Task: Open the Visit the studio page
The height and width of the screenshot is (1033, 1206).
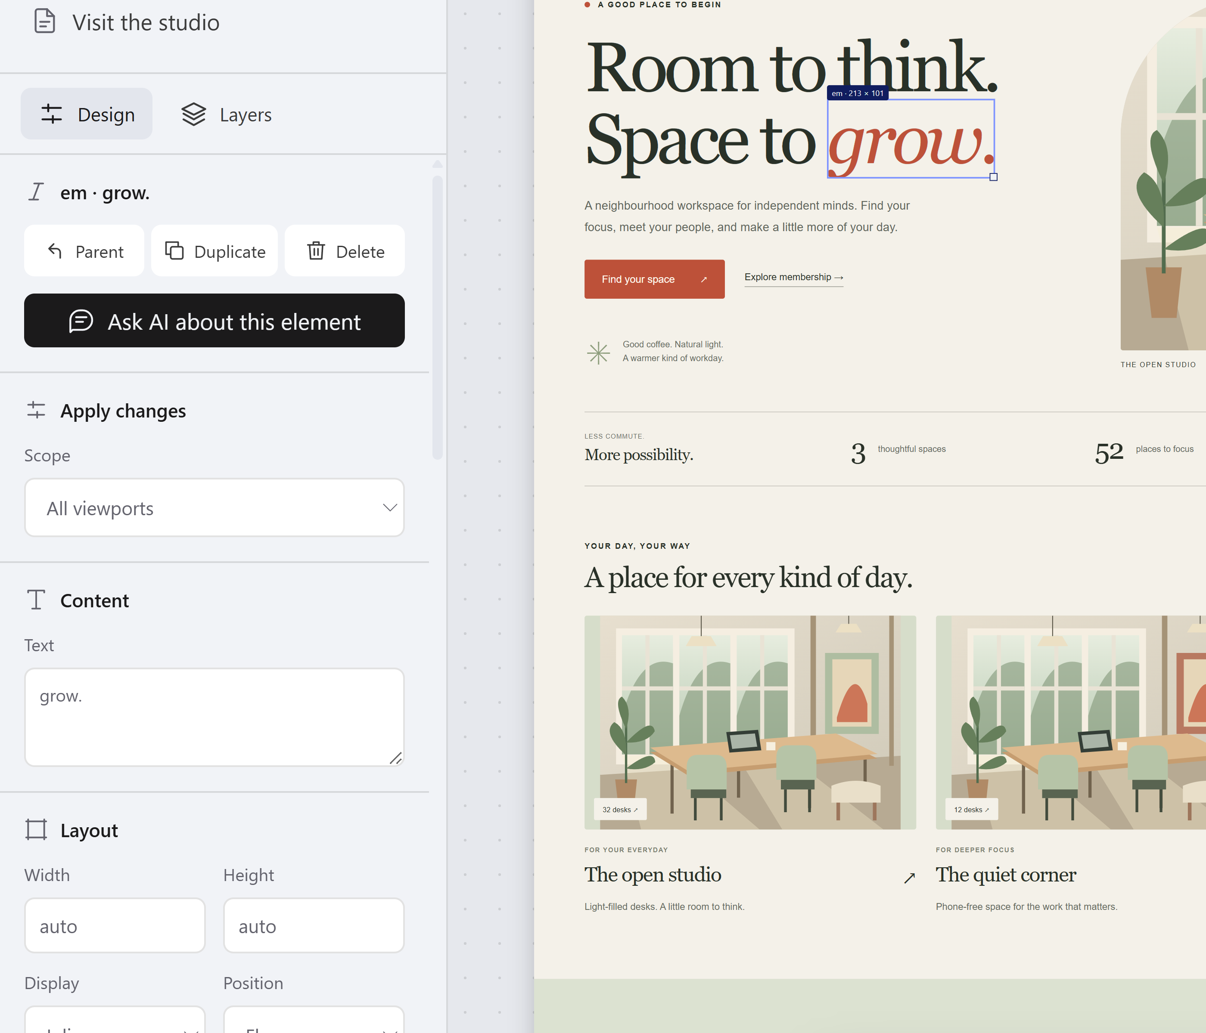Action: tap(146, 22)
